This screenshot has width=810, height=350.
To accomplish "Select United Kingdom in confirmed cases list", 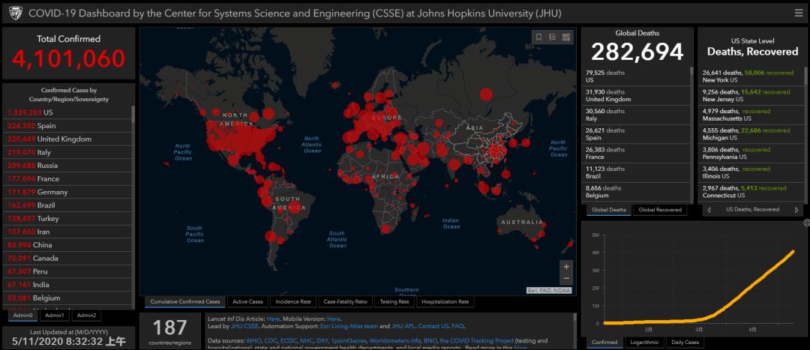I will pyautogui.click(x=67, y=139).
